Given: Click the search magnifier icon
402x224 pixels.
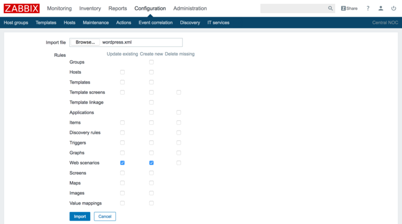Looking at the screenshot, I should tap(330, 9).
